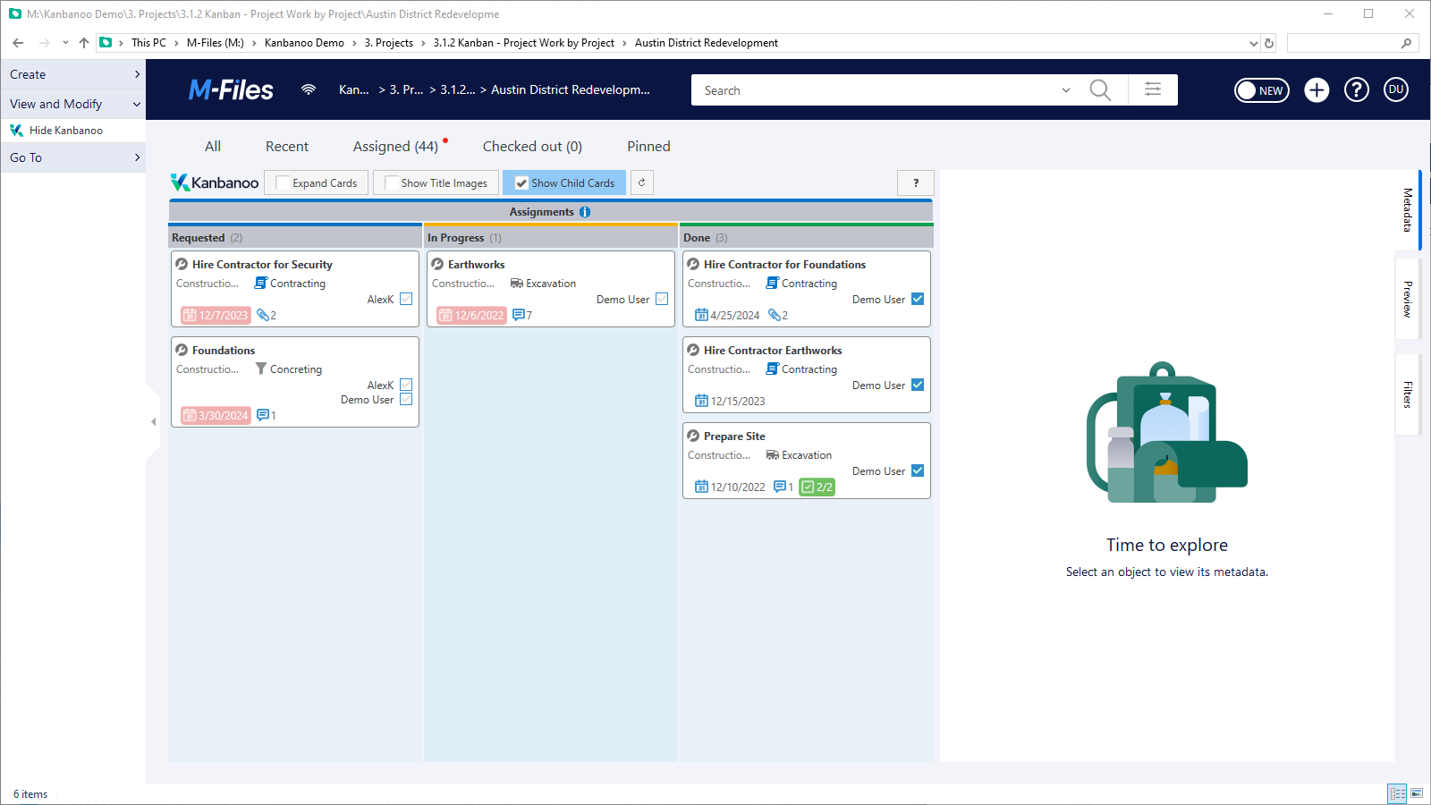Uncheck Demo User on Hire Contractor for Foundations

[x=918, y=299]
